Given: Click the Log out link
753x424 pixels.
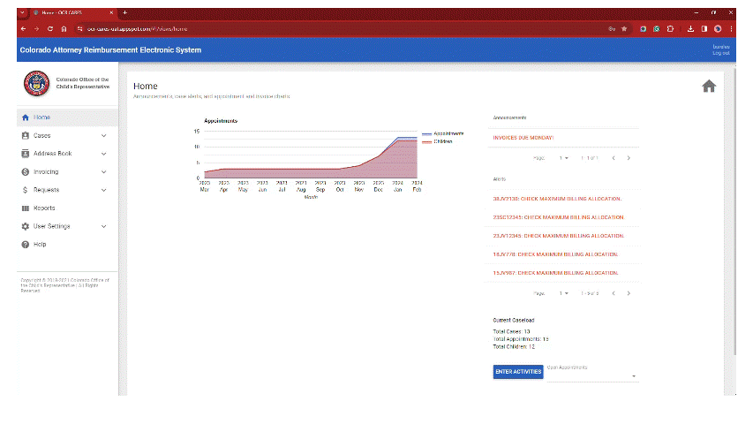Looking at the screenshot, I should click(721, 53).
